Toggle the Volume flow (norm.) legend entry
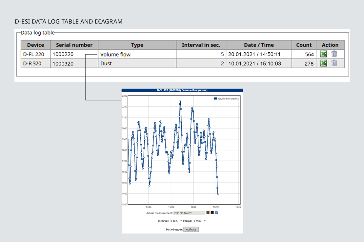The width and height of the screenshot is (364, 242). click(x=226, y=98)
